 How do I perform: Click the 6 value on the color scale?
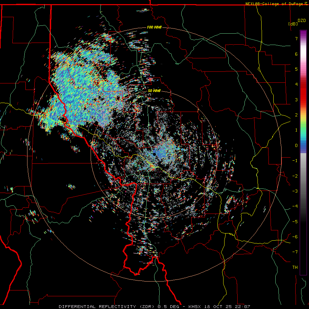click(296, 54)
